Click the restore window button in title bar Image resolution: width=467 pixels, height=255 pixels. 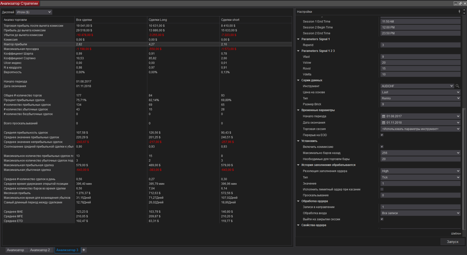point(460,3)
